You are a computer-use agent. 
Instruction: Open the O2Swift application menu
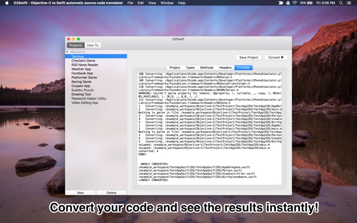point(68,3)
